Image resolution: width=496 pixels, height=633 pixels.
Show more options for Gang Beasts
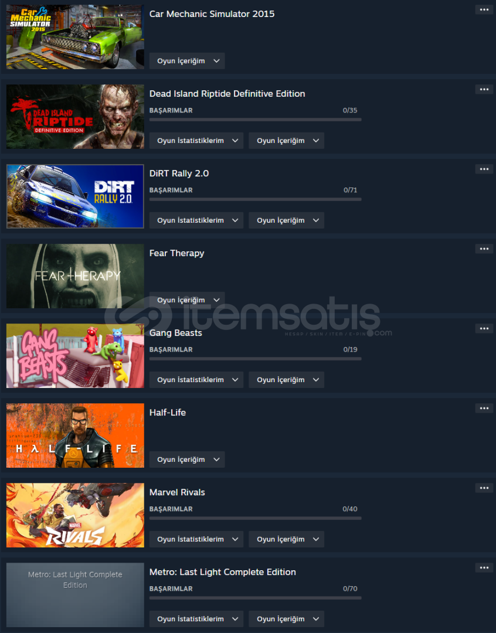click(484, 329)
